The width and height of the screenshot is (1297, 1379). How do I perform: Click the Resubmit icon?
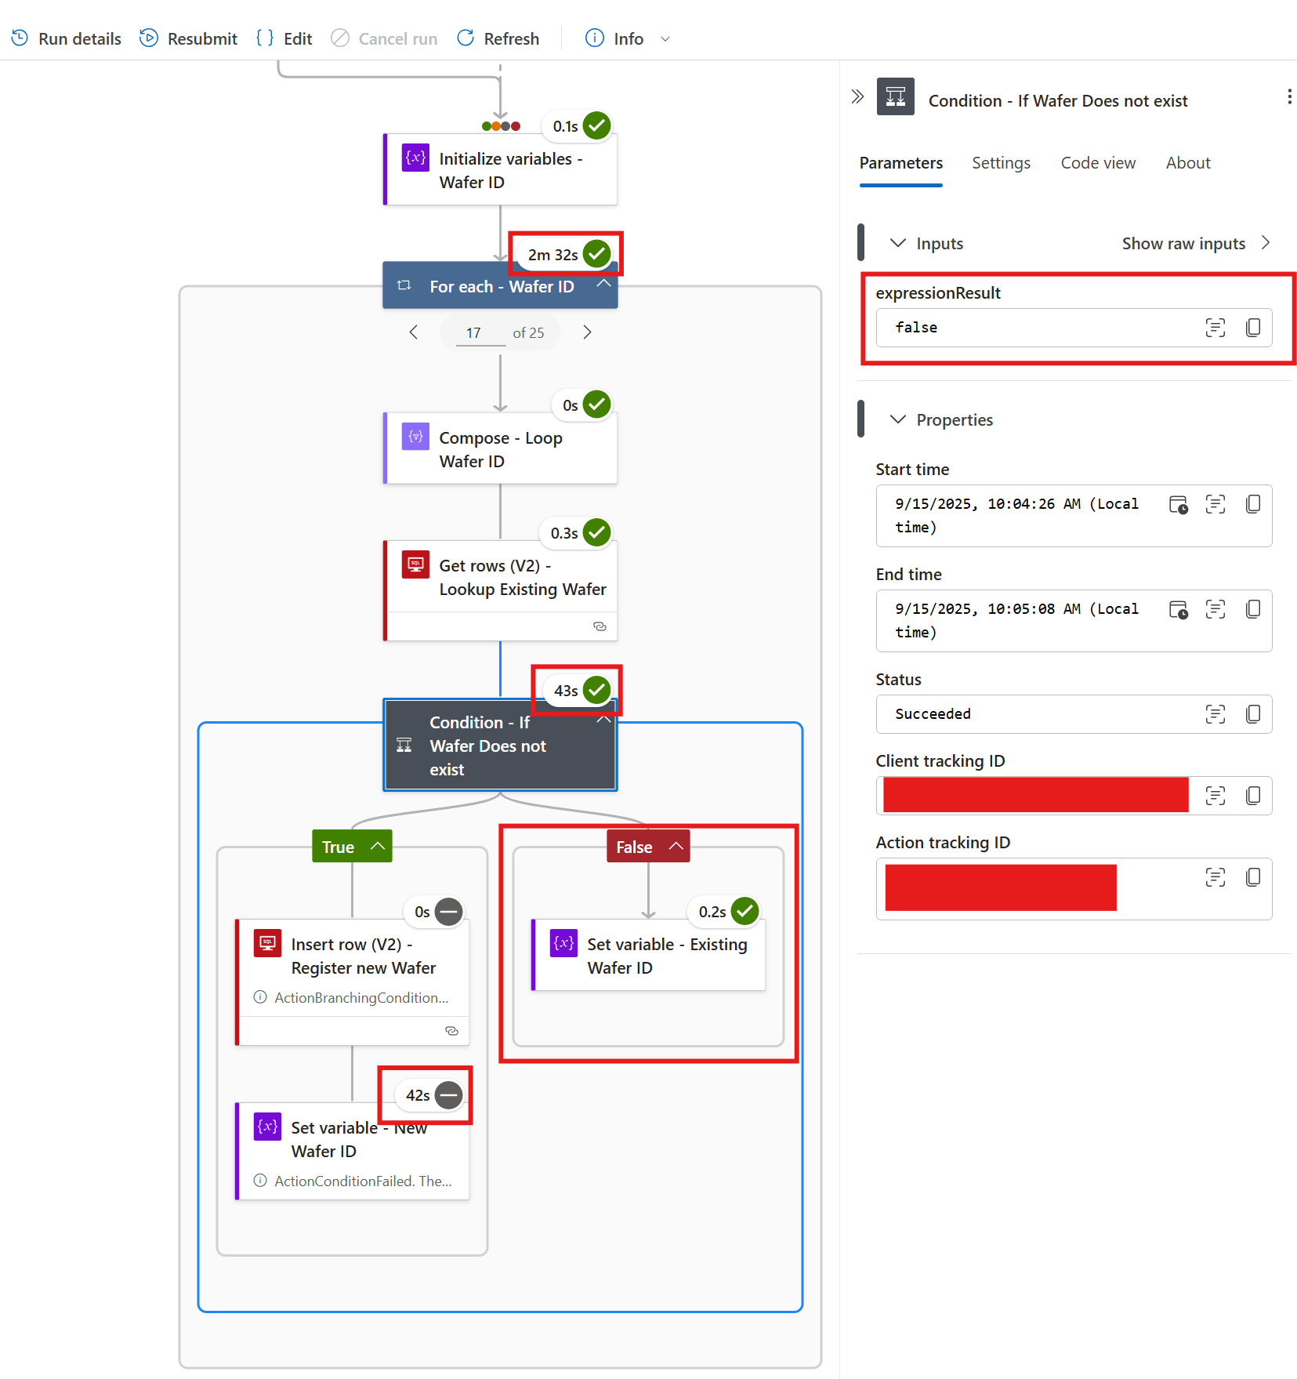148,38
